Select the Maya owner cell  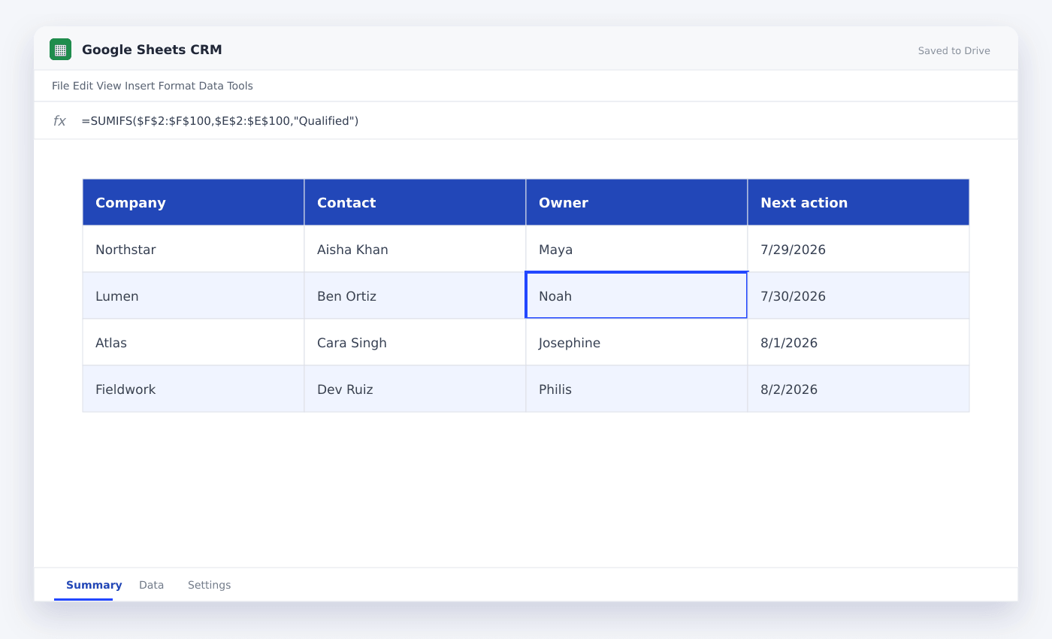pyautogui.click(x=636, y=249)
